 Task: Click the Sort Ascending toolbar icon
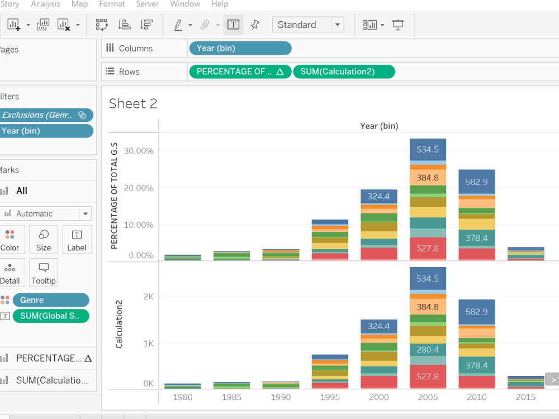(125, 25)
